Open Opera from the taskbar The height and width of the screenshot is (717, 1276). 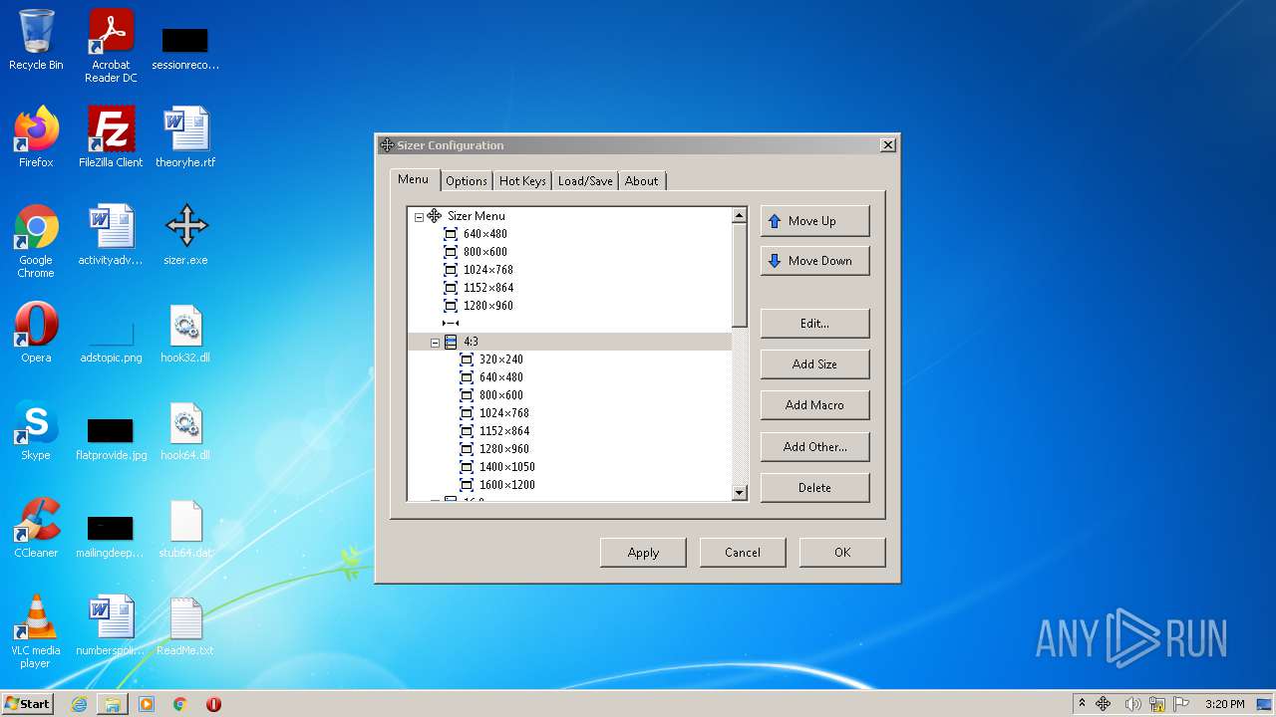tap(213, 704)
